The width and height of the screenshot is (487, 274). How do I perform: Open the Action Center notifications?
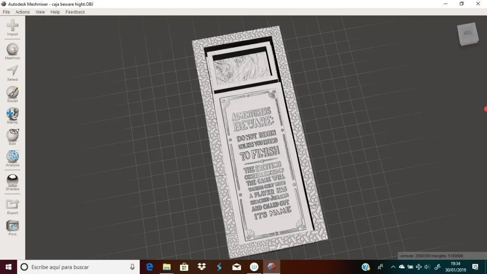[x=475, y=267]
